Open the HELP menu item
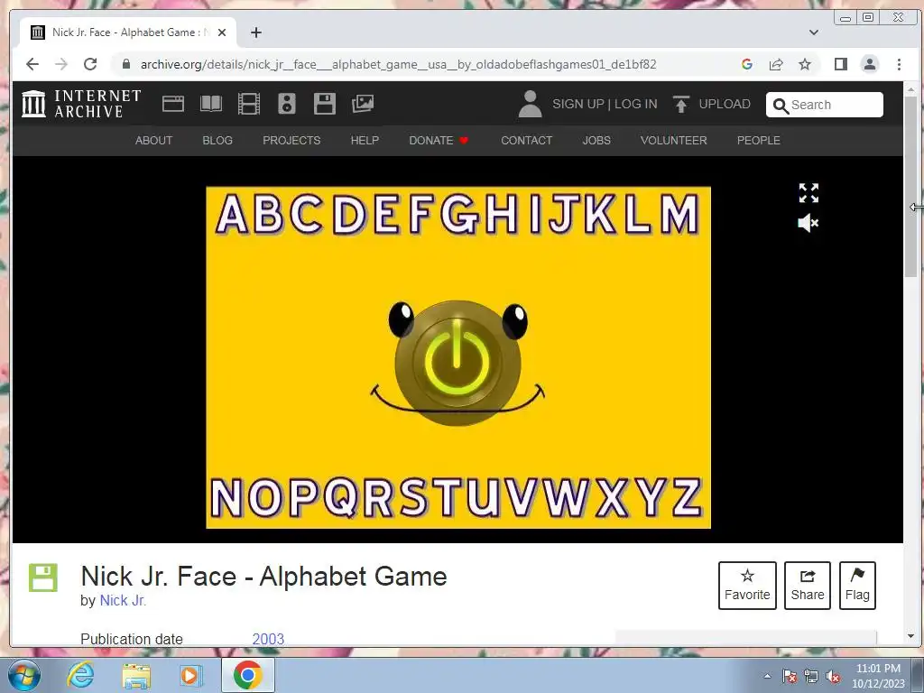The width and height of the screenshot is (924, 693). pos(365,141)
